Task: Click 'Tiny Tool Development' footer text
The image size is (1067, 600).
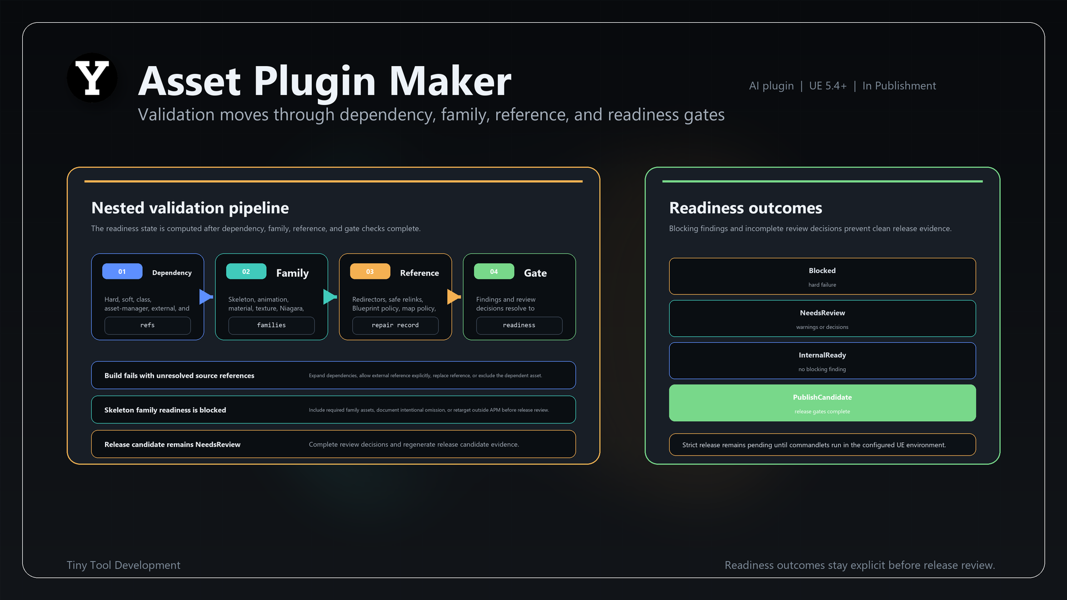Action: [x=123, y=565]
